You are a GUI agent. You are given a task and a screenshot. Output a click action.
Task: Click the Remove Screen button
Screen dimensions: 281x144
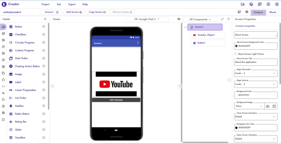click(x=122, y=12)
